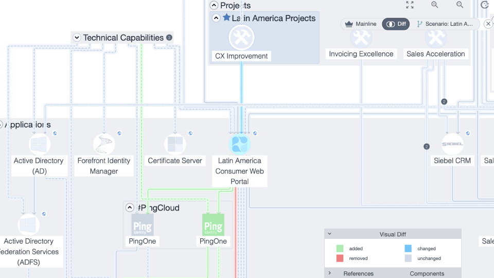Click the Technical Capabilities count badge 3
Viewport: 494px width, 278px height.
[169, 38]
